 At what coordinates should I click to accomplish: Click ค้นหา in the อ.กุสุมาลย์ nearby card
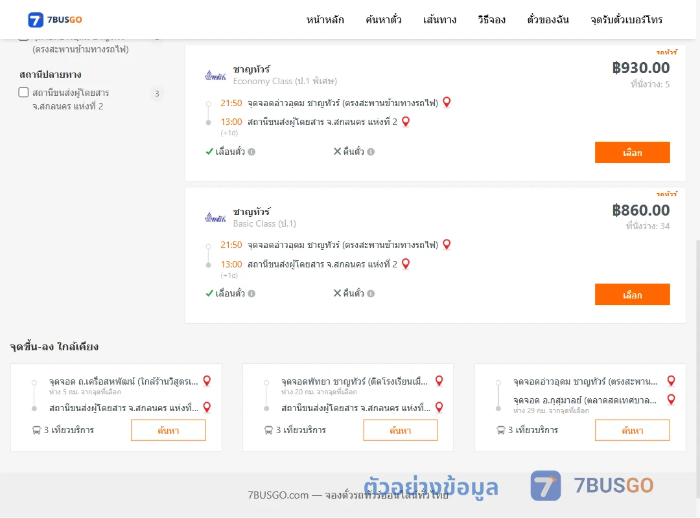coord(632,430)
